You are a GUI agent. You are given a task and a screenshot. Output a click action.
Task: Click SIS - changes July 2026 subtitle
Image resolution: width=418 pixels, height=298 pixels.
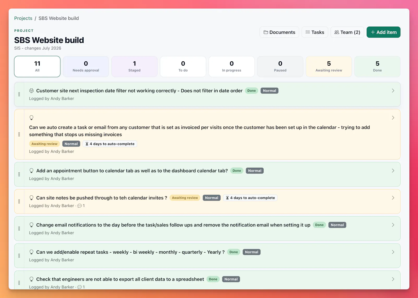tap(38, 48)
